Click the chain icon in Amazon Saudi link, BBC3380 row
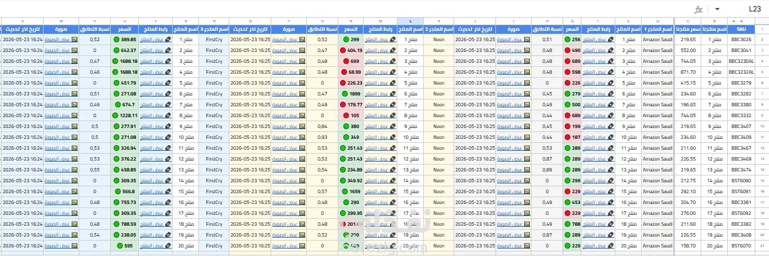769x256 pixels. point(610,105)
